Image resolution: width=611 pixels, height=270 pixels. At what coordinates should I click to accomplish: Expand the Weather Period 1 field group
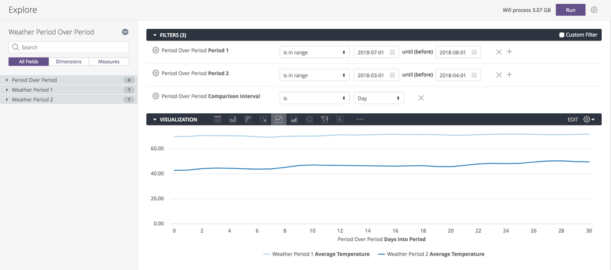[x=69, y=89]
